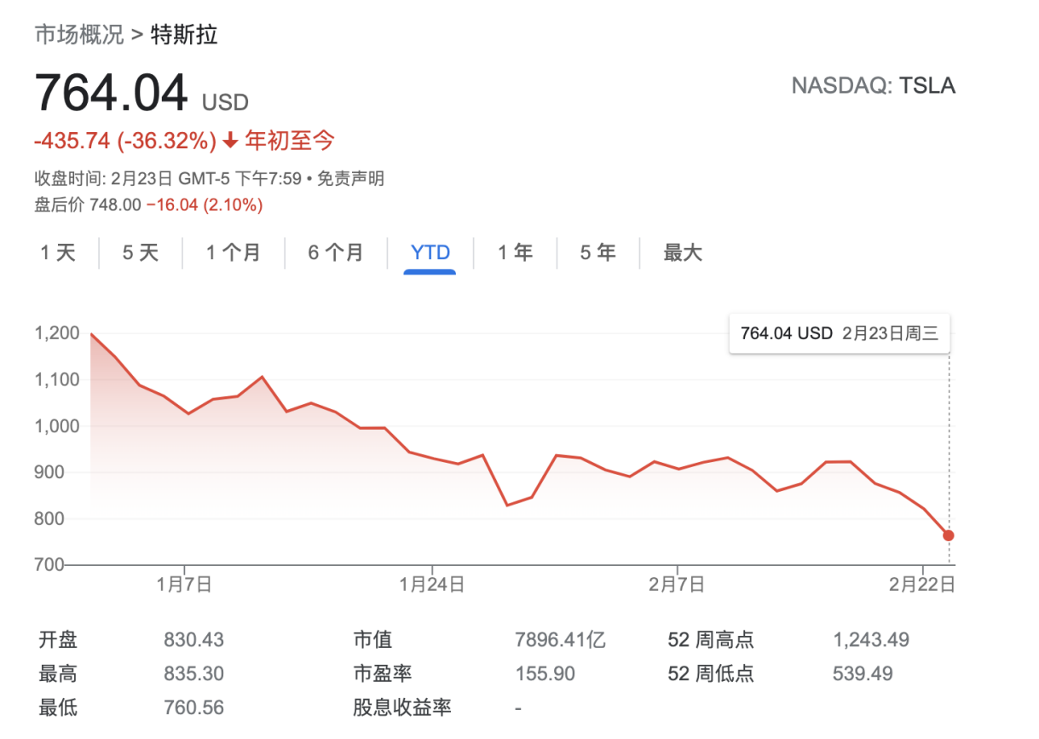Click the NASDAQ: TSLA ticker label
The image size is (1039, 739).
(x=873, y=86)
